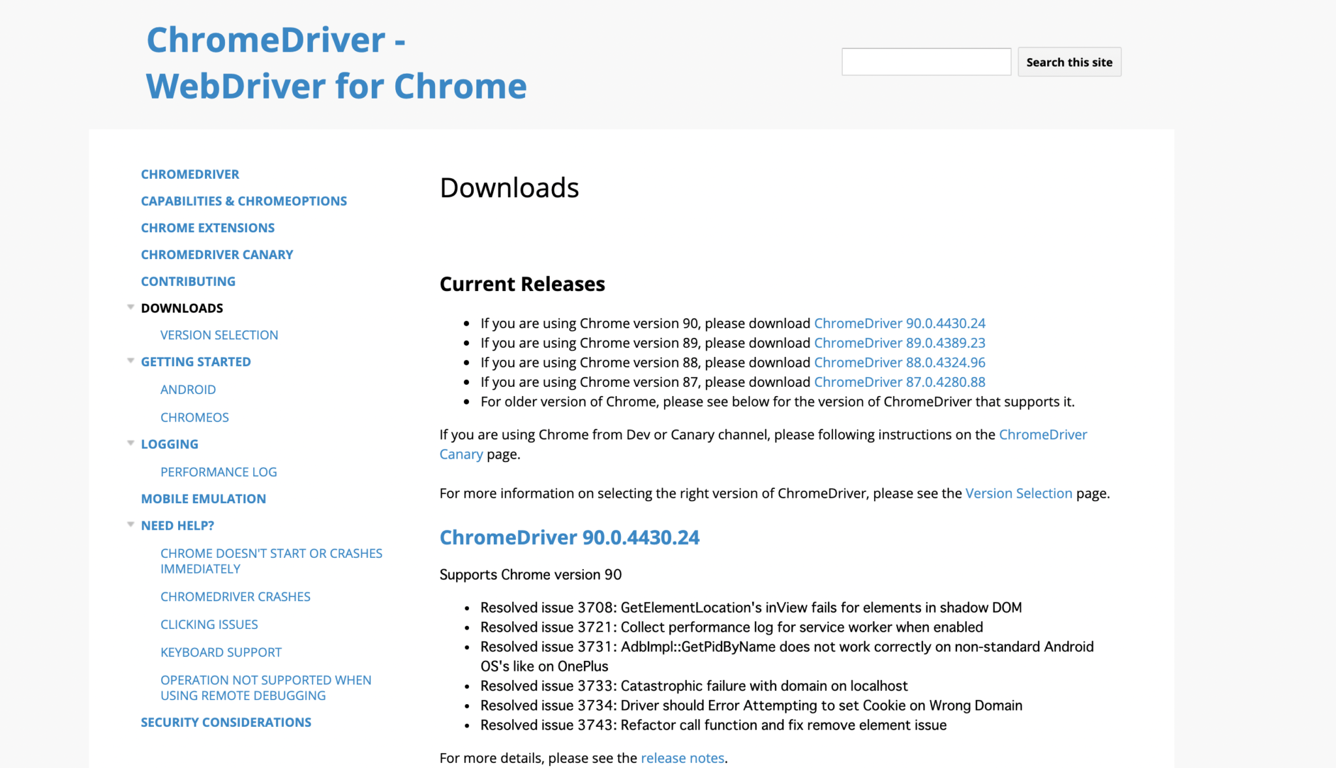Viewport: 1336px width, 768px height.
Task: Open the CHROMEOS getting started page
Action: [194, 417]
